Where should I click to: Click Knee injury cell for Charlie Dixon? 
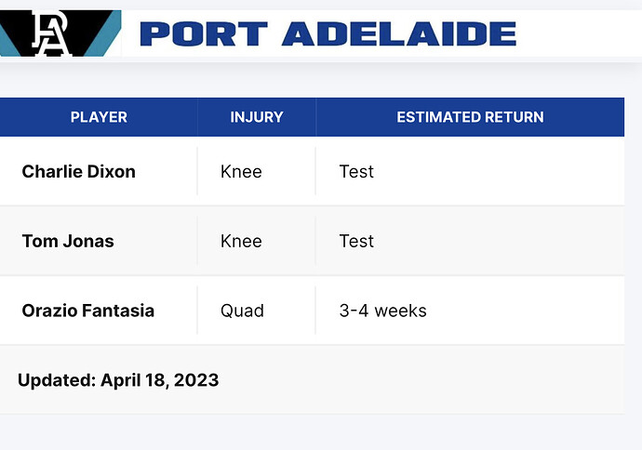[x=241, y=171]
